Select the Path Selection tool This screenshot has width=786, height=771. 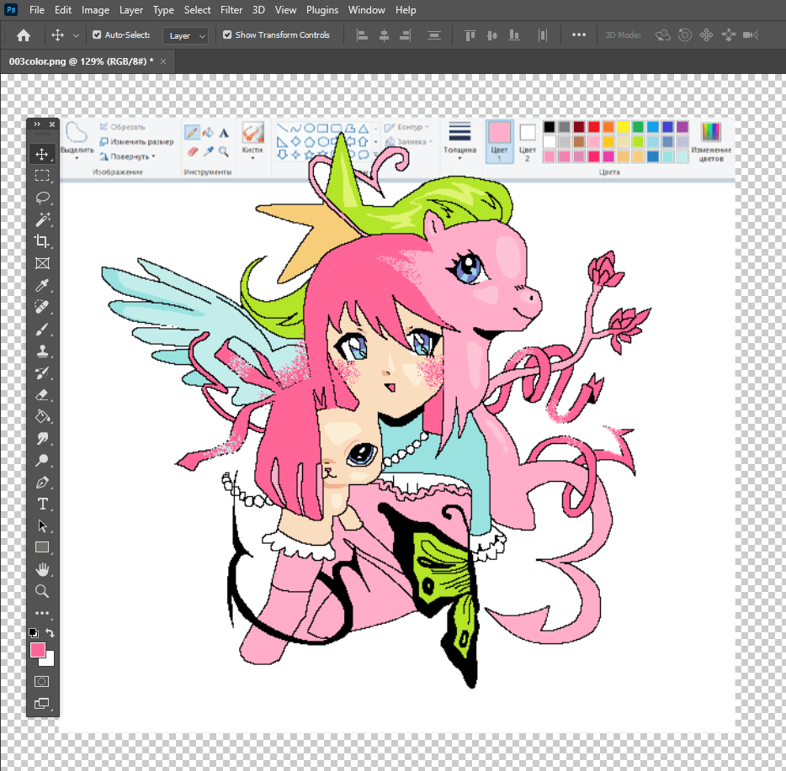pyautogui.click(x=42, y=525)
